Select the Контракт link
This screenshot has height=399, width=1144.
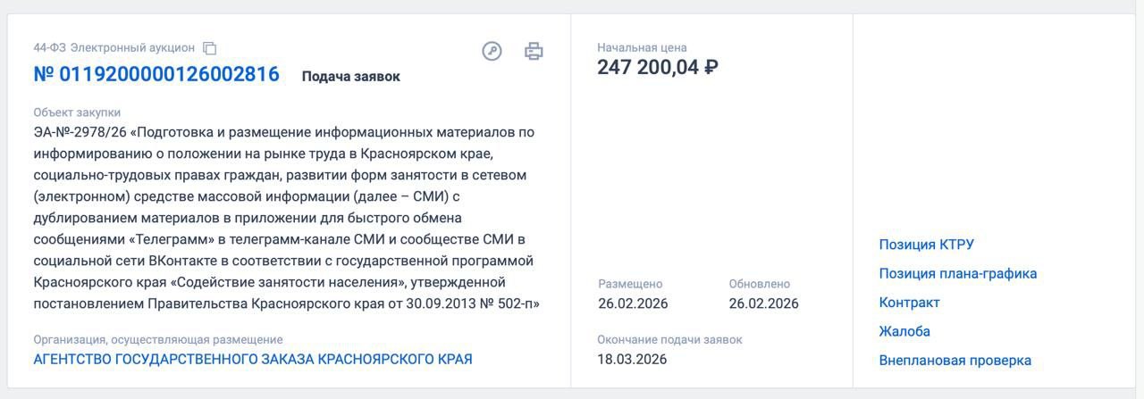[x=909, y=303]
